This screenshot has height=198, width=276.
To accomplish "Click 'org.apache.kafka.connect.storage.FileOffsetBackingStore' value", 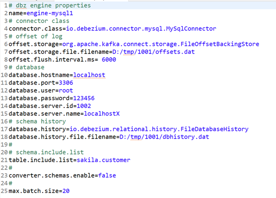I will point(161,44).
